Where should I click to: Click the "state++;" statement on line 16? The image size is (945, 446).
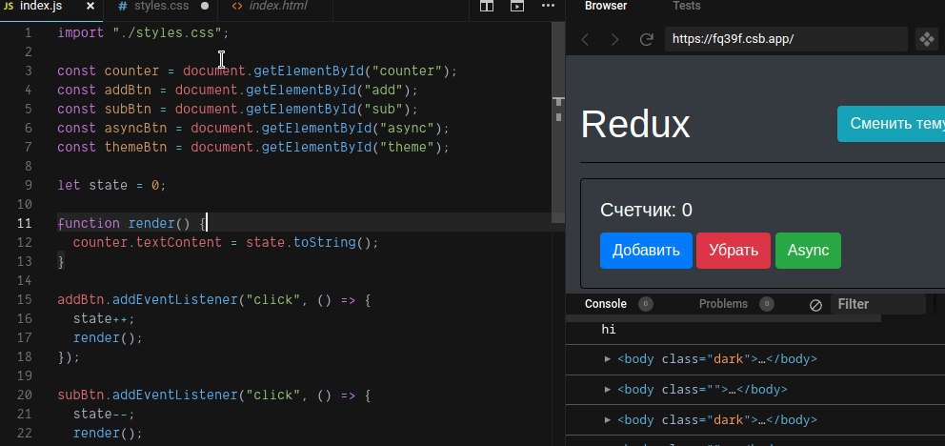104,318
